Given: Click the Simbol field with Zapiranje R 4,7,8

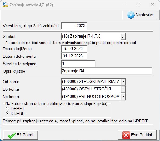Looking at the screenshot, I should [x=91, y=36].
